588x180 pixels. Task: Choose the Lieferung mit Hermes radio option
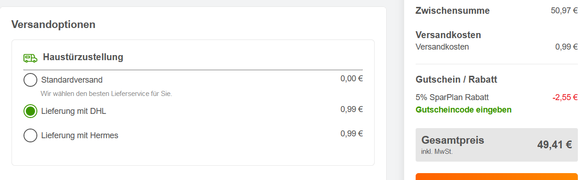(x=30, y=135)
